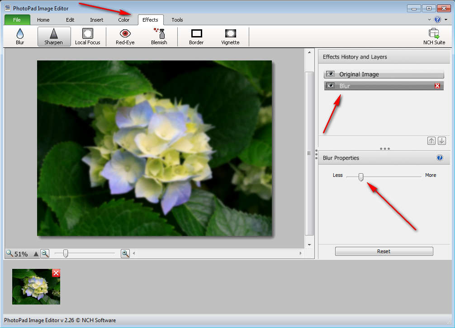The image size is (455, 328).
Task: Click the zoom level slider handle
Action: tap(66, 254)
